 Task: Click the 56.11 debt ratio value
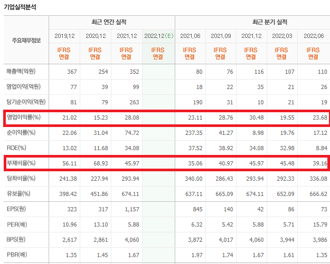(x=70, y=163)
